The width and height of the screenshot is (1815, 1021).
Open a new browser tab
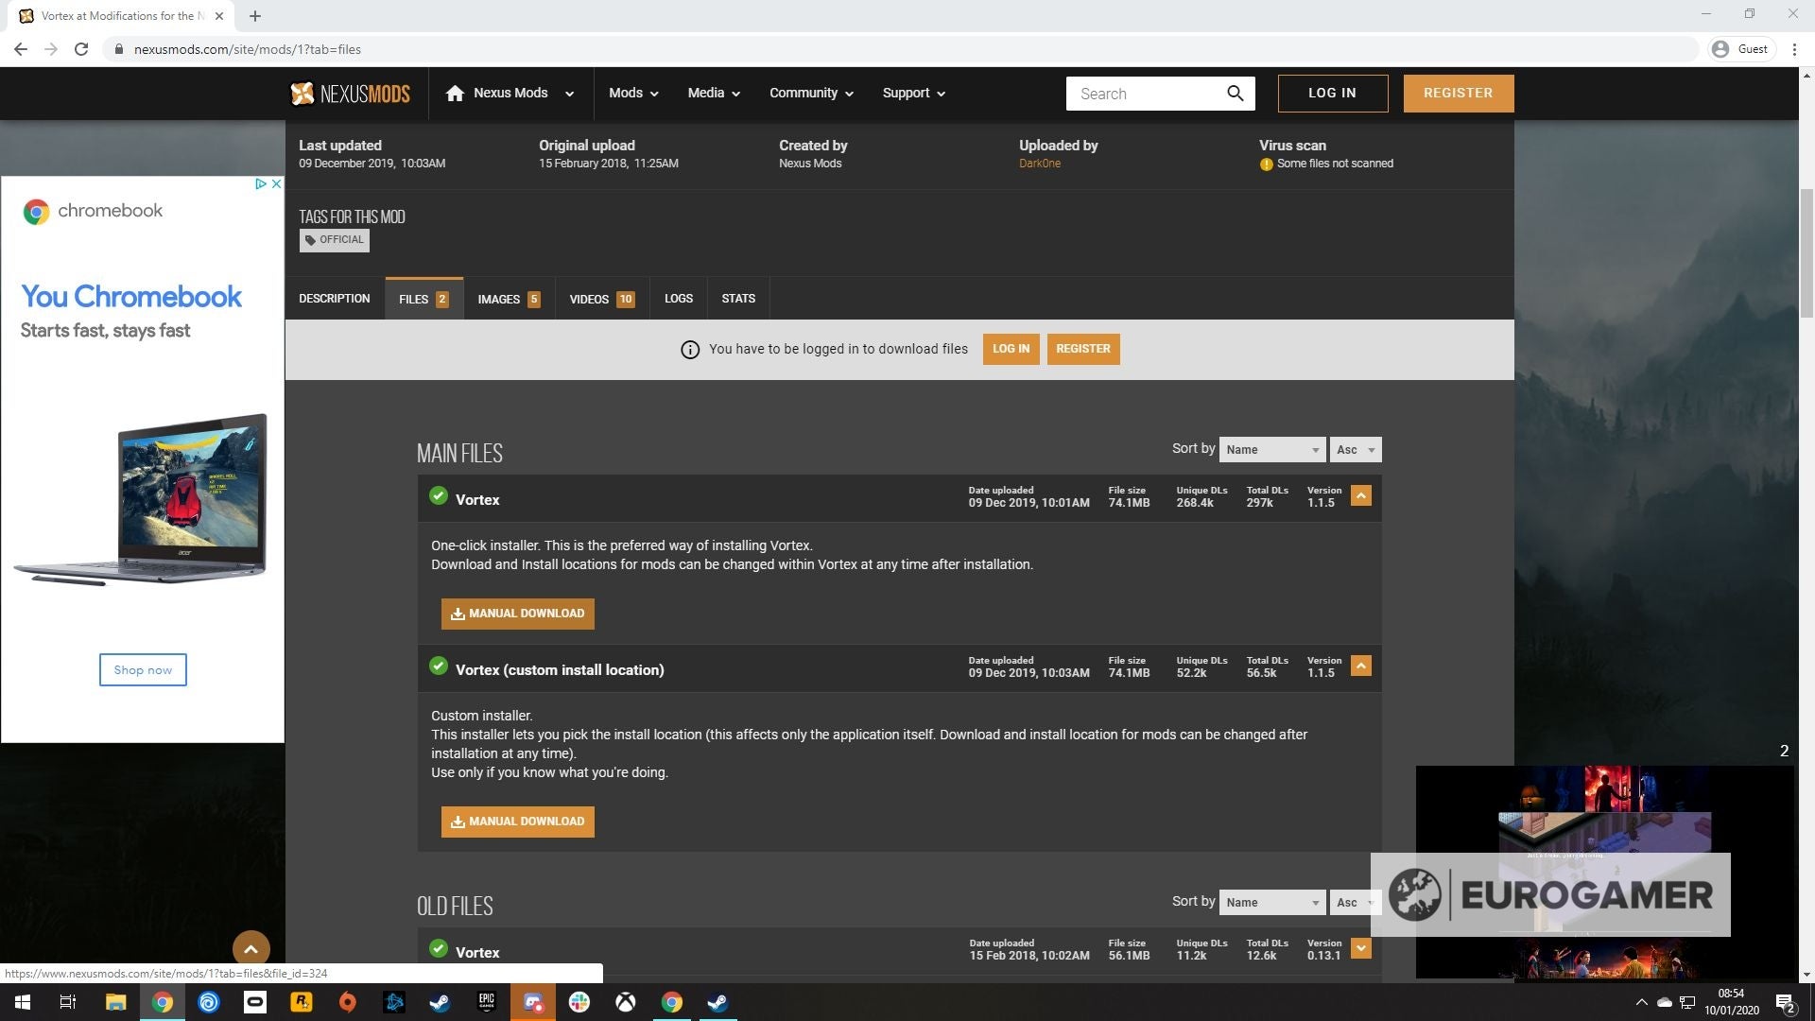[x=255, y=16]
